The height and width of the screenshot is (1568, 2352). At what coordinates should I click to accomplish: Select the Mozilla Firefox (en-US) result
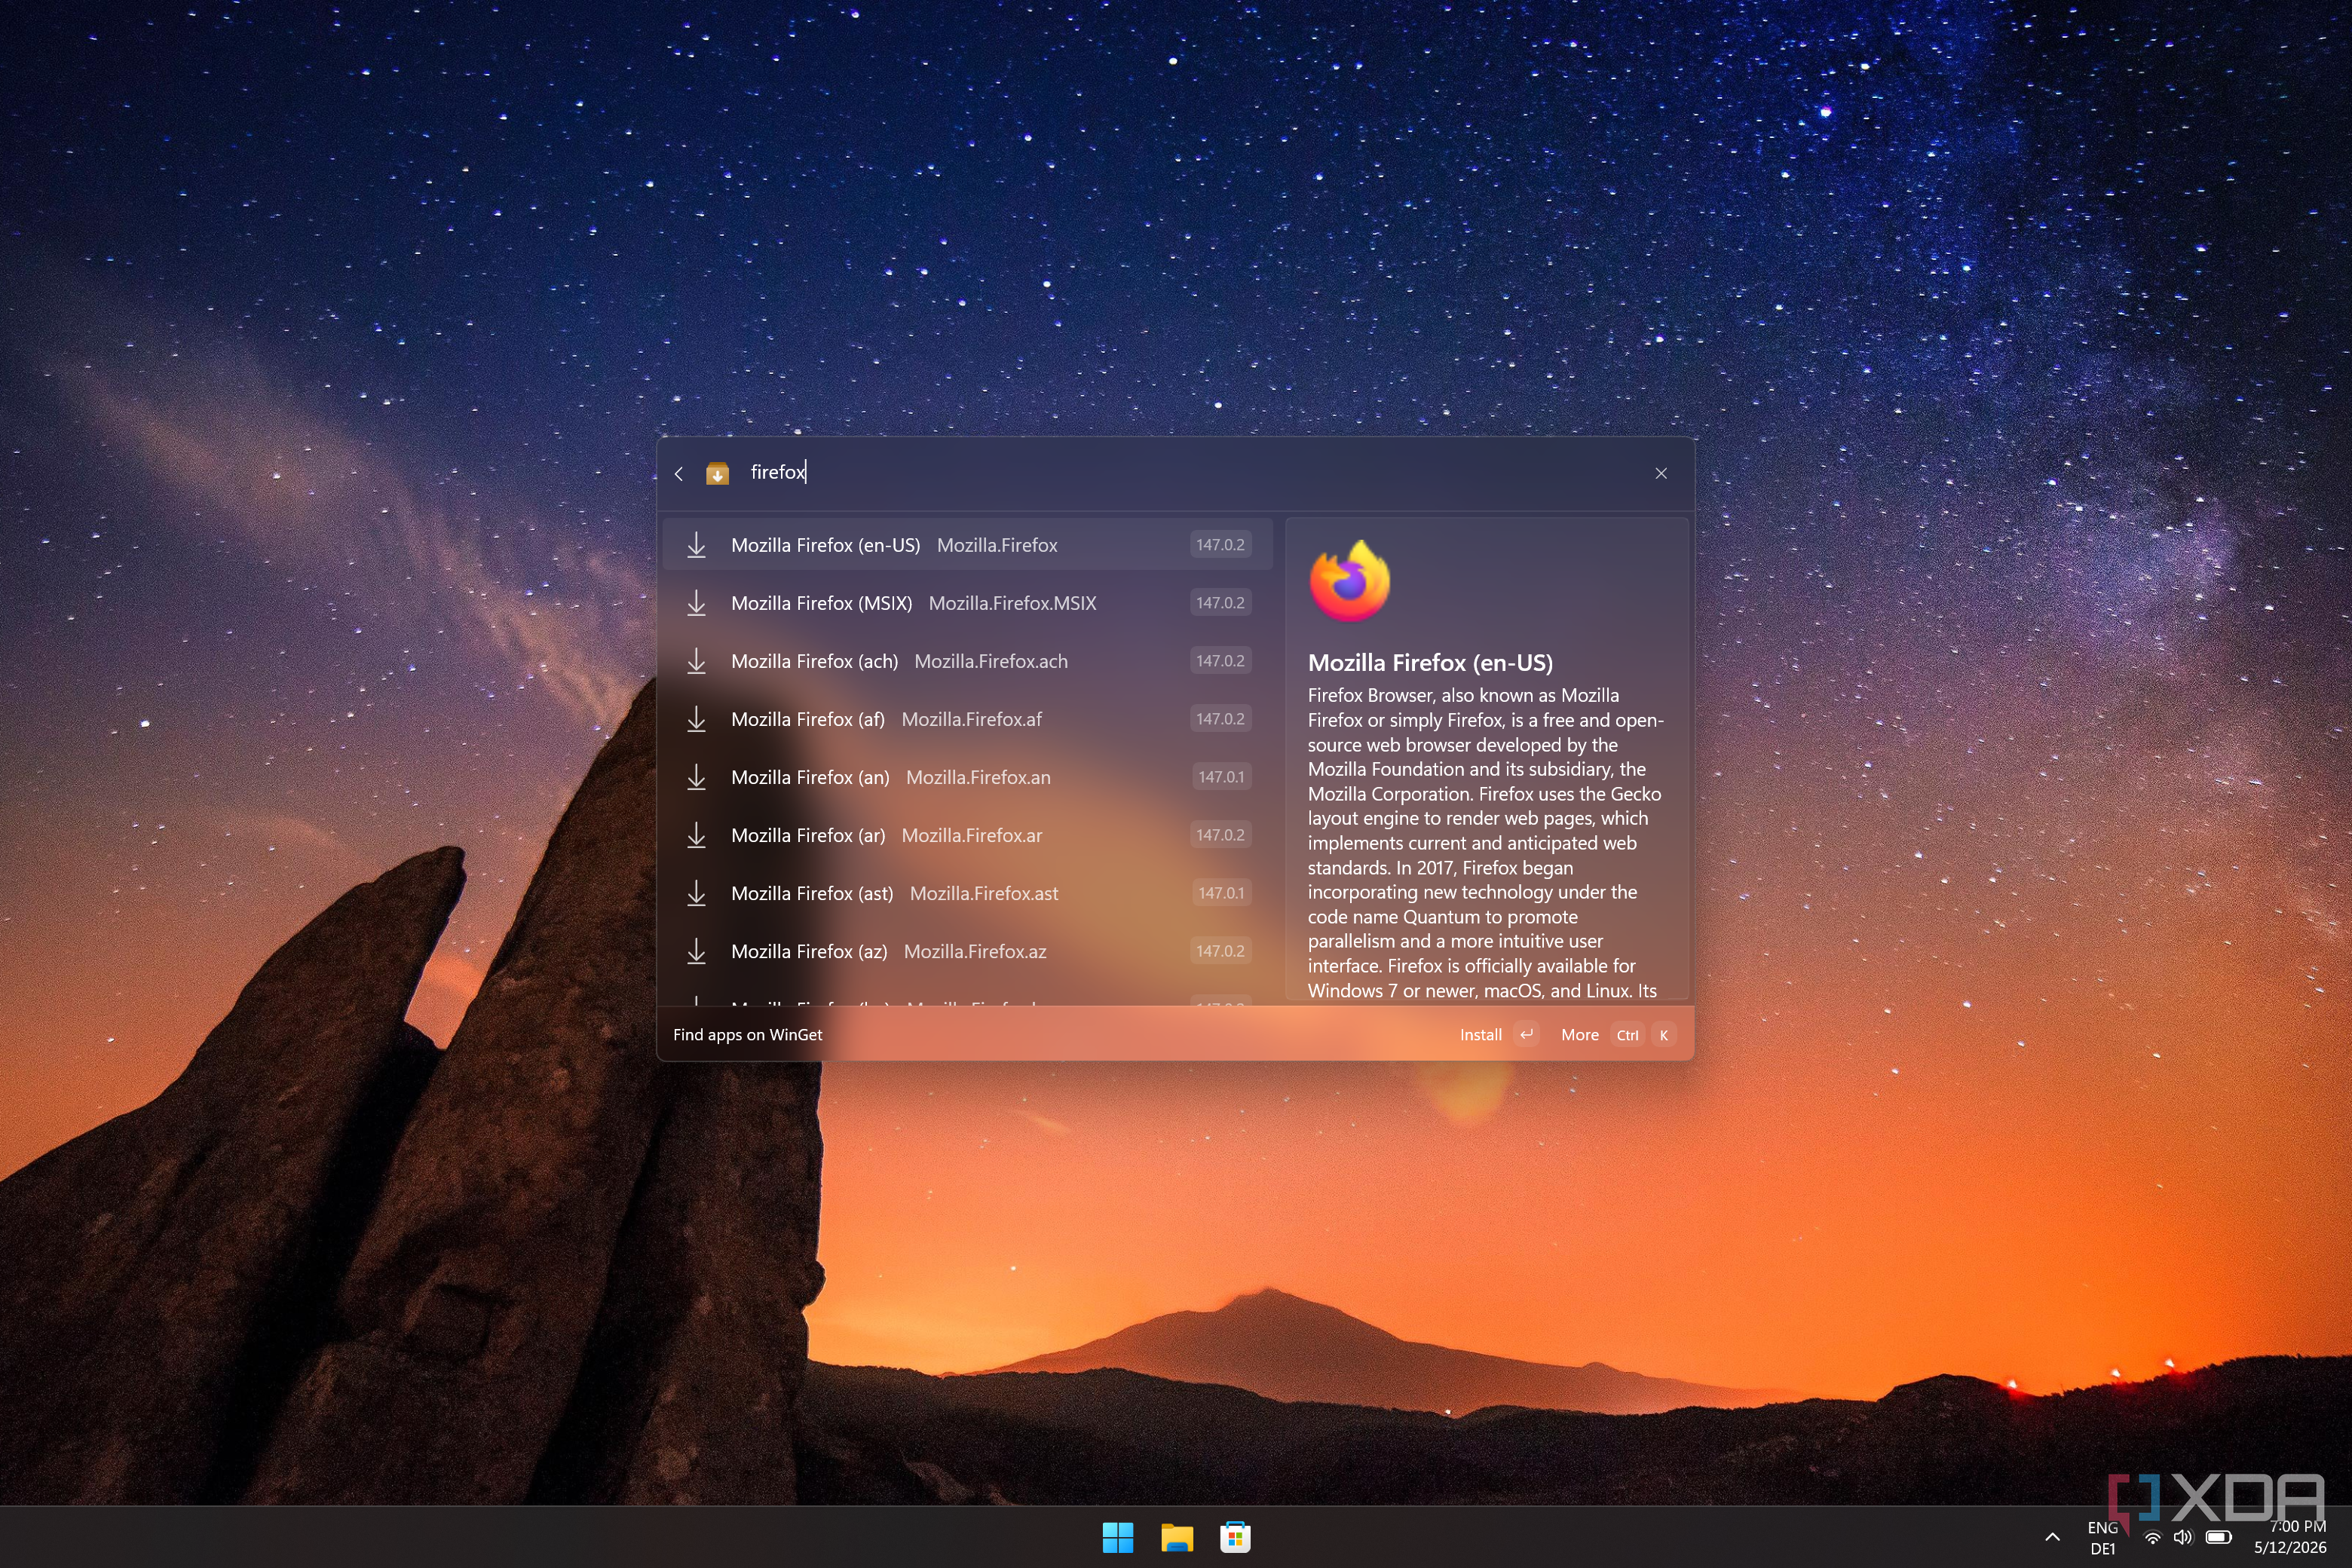pos(967,545)
